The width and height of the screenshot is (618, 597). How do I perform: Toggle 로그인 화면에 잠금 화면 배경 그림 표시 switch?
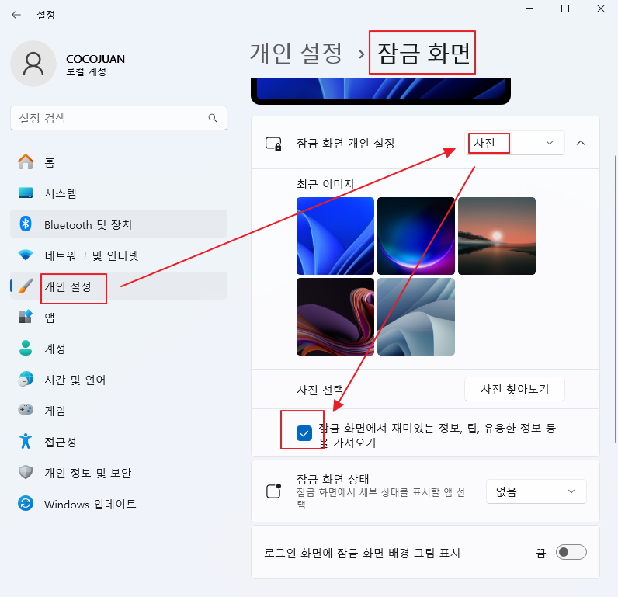pos(571,552)
